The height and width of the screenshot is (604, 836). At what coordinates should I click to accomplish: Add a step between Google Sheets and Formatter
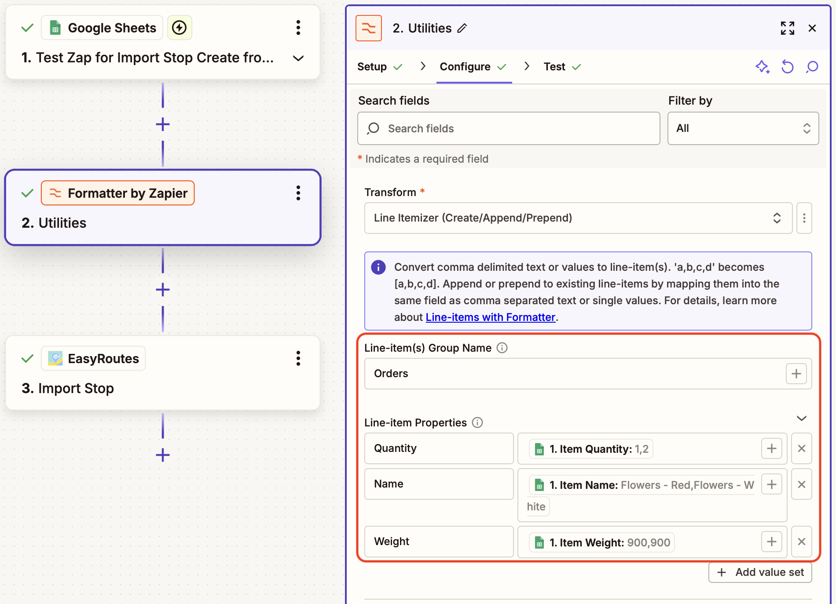coord(163,124)
